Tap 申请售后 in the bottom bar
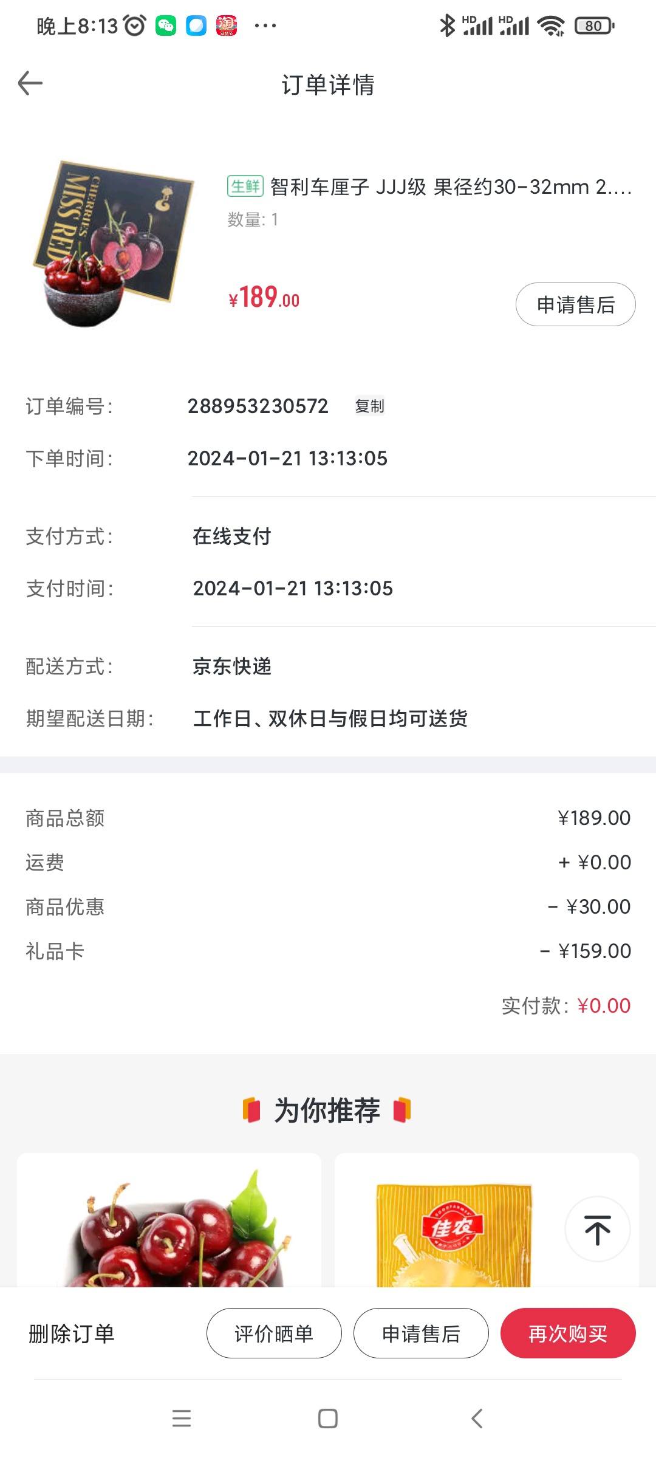This screenshot has height=1458, width=656. click(x=421, y=1333)
